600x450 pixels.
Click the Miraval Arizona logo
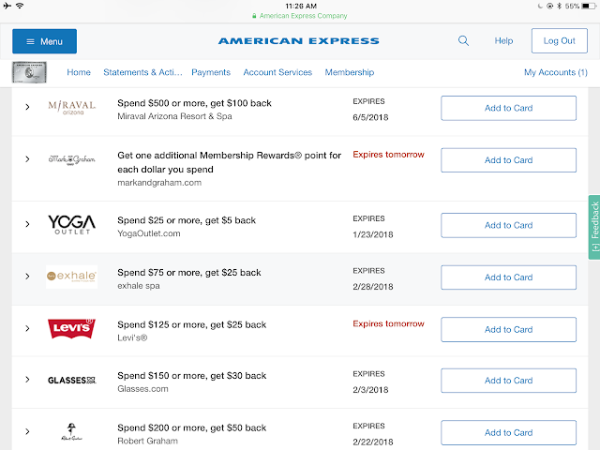pyautogui.click(x=72, y=108)
